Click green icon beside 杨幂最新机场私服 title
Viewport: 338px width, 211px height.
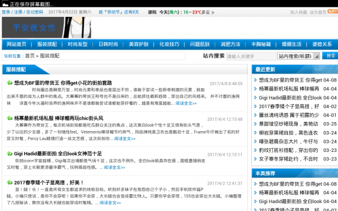pyautogui.click(x=9, y=118)
